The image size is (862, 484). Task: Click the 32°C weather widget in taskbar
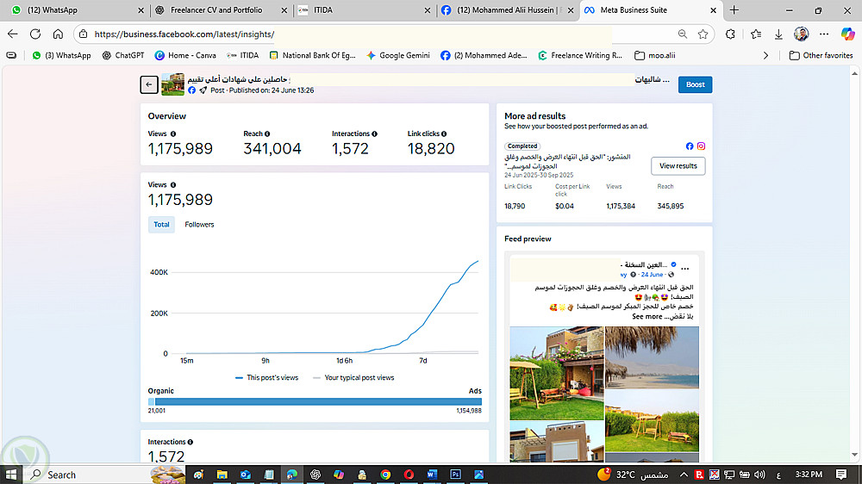[632, 475]
